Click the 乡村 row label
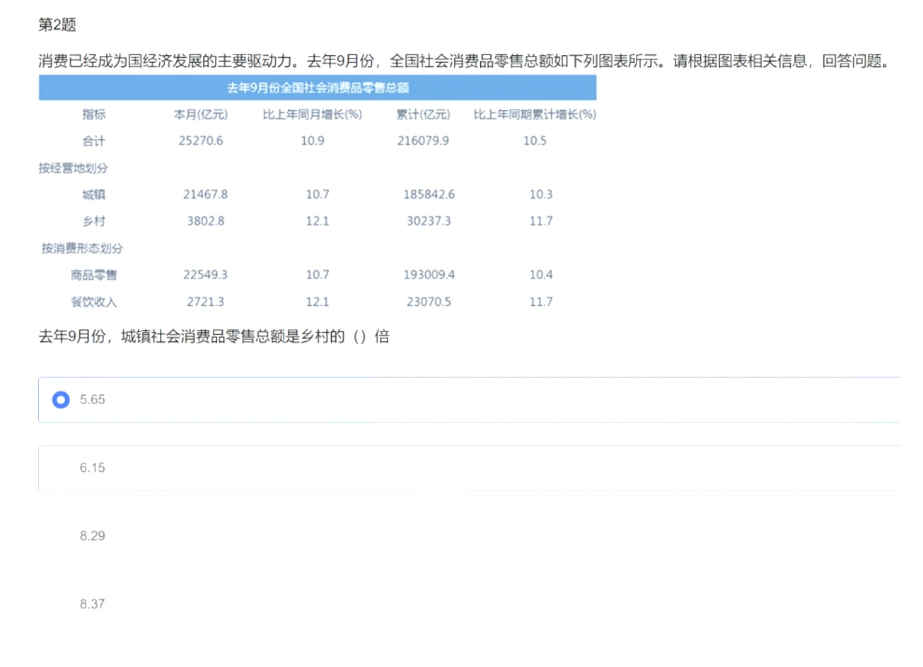Screen dimensions: 923x667 [93, 222]
